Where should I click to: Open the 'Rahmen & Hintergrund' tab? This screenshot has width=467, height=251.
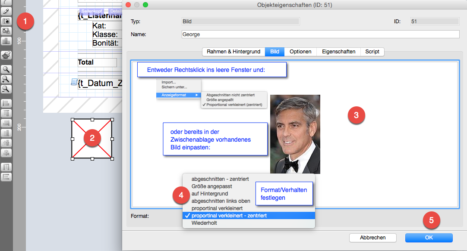click(x=233, y=52)
